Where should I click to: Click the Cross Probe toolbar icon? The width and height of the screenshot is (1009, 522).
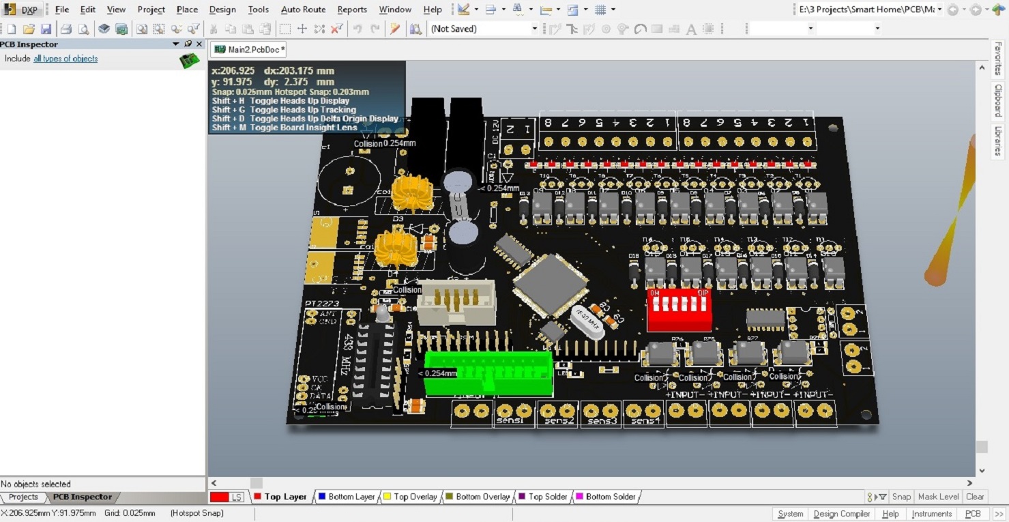pos(394,29)
